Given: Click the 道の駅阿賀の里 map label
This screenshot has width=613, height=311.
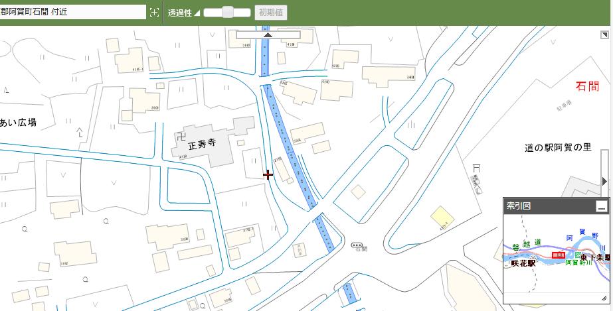Looking at the screenshot, I should point(558,148).
